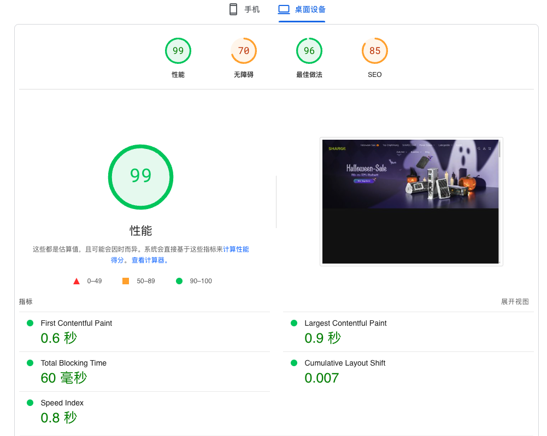
Task: Click the 无障碍 score gauge showing 70
Action: pyautogui.click(x=243, y=50)
